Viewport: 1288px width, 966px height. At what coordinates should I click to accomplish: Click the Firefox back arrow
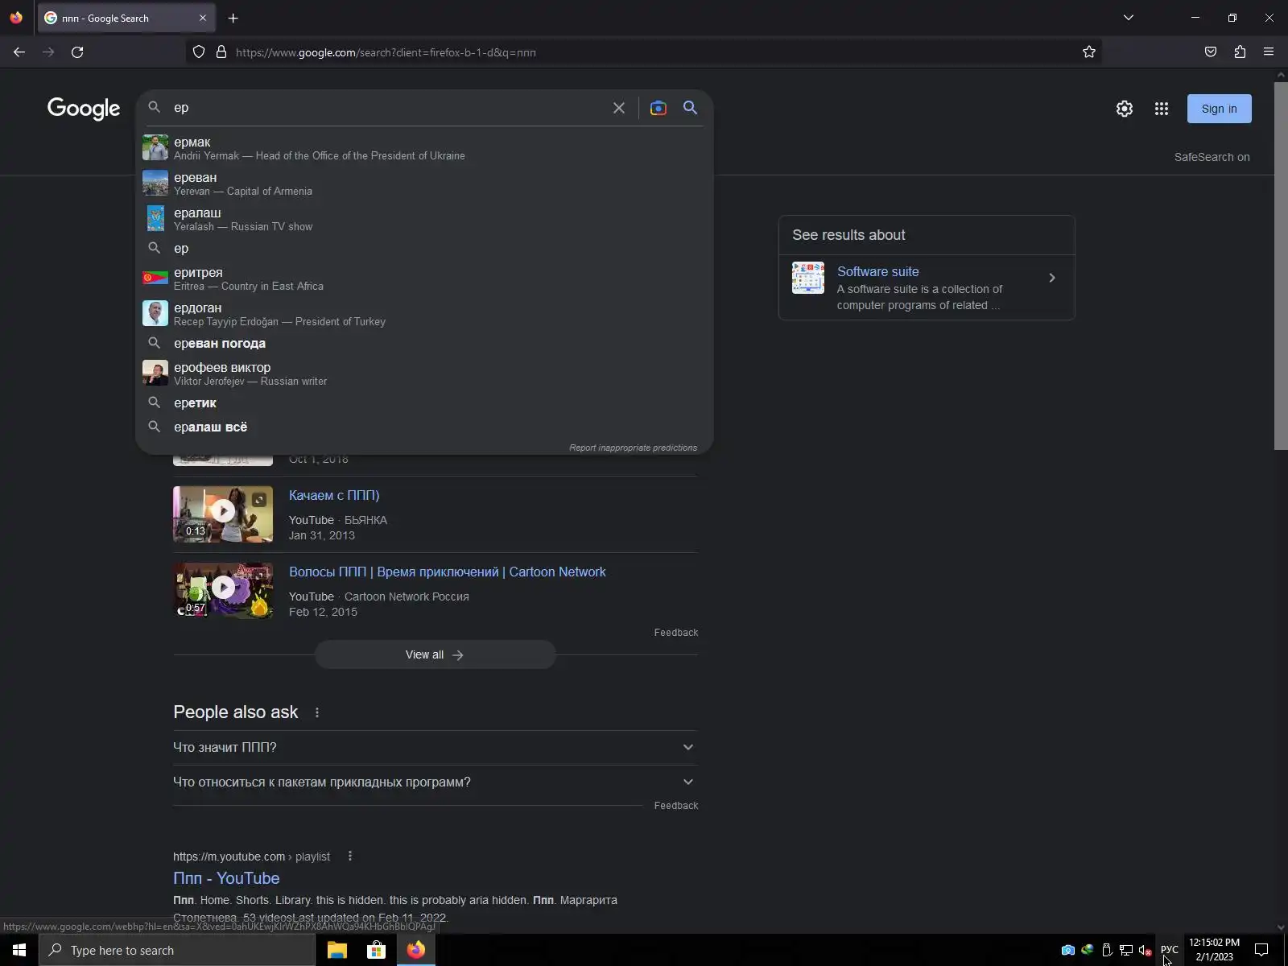pyautogui.click(x=19, y=52)
